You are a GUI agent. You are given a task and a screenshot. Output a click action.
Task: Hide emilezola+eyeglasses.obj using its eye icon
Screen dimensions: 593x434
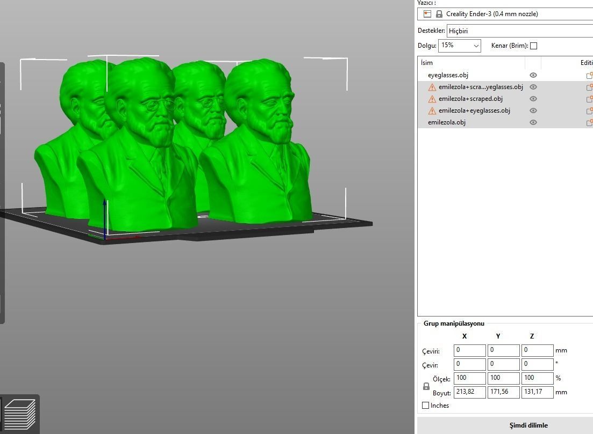533,111
